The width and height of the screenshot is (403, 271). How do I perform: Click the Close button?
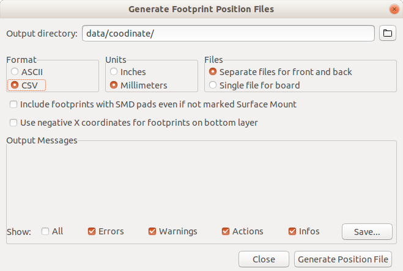click(264, 259)
